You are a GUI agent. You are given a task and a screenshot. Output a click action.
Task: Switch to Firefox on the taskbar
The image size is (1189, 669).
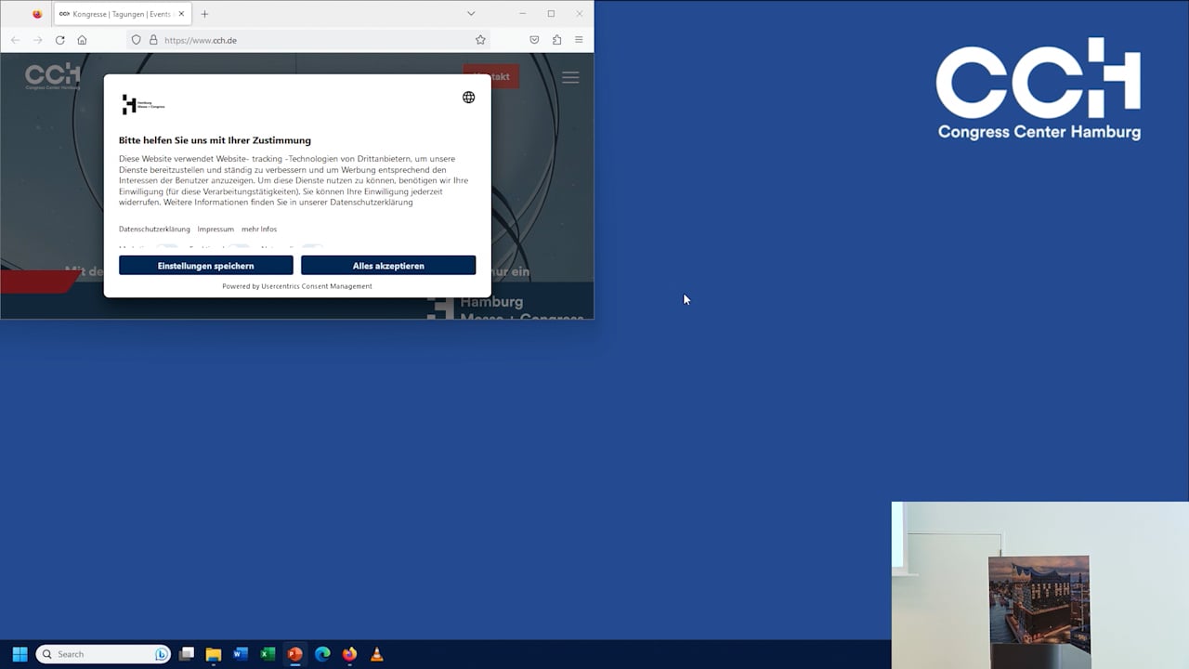coord(349,654)
